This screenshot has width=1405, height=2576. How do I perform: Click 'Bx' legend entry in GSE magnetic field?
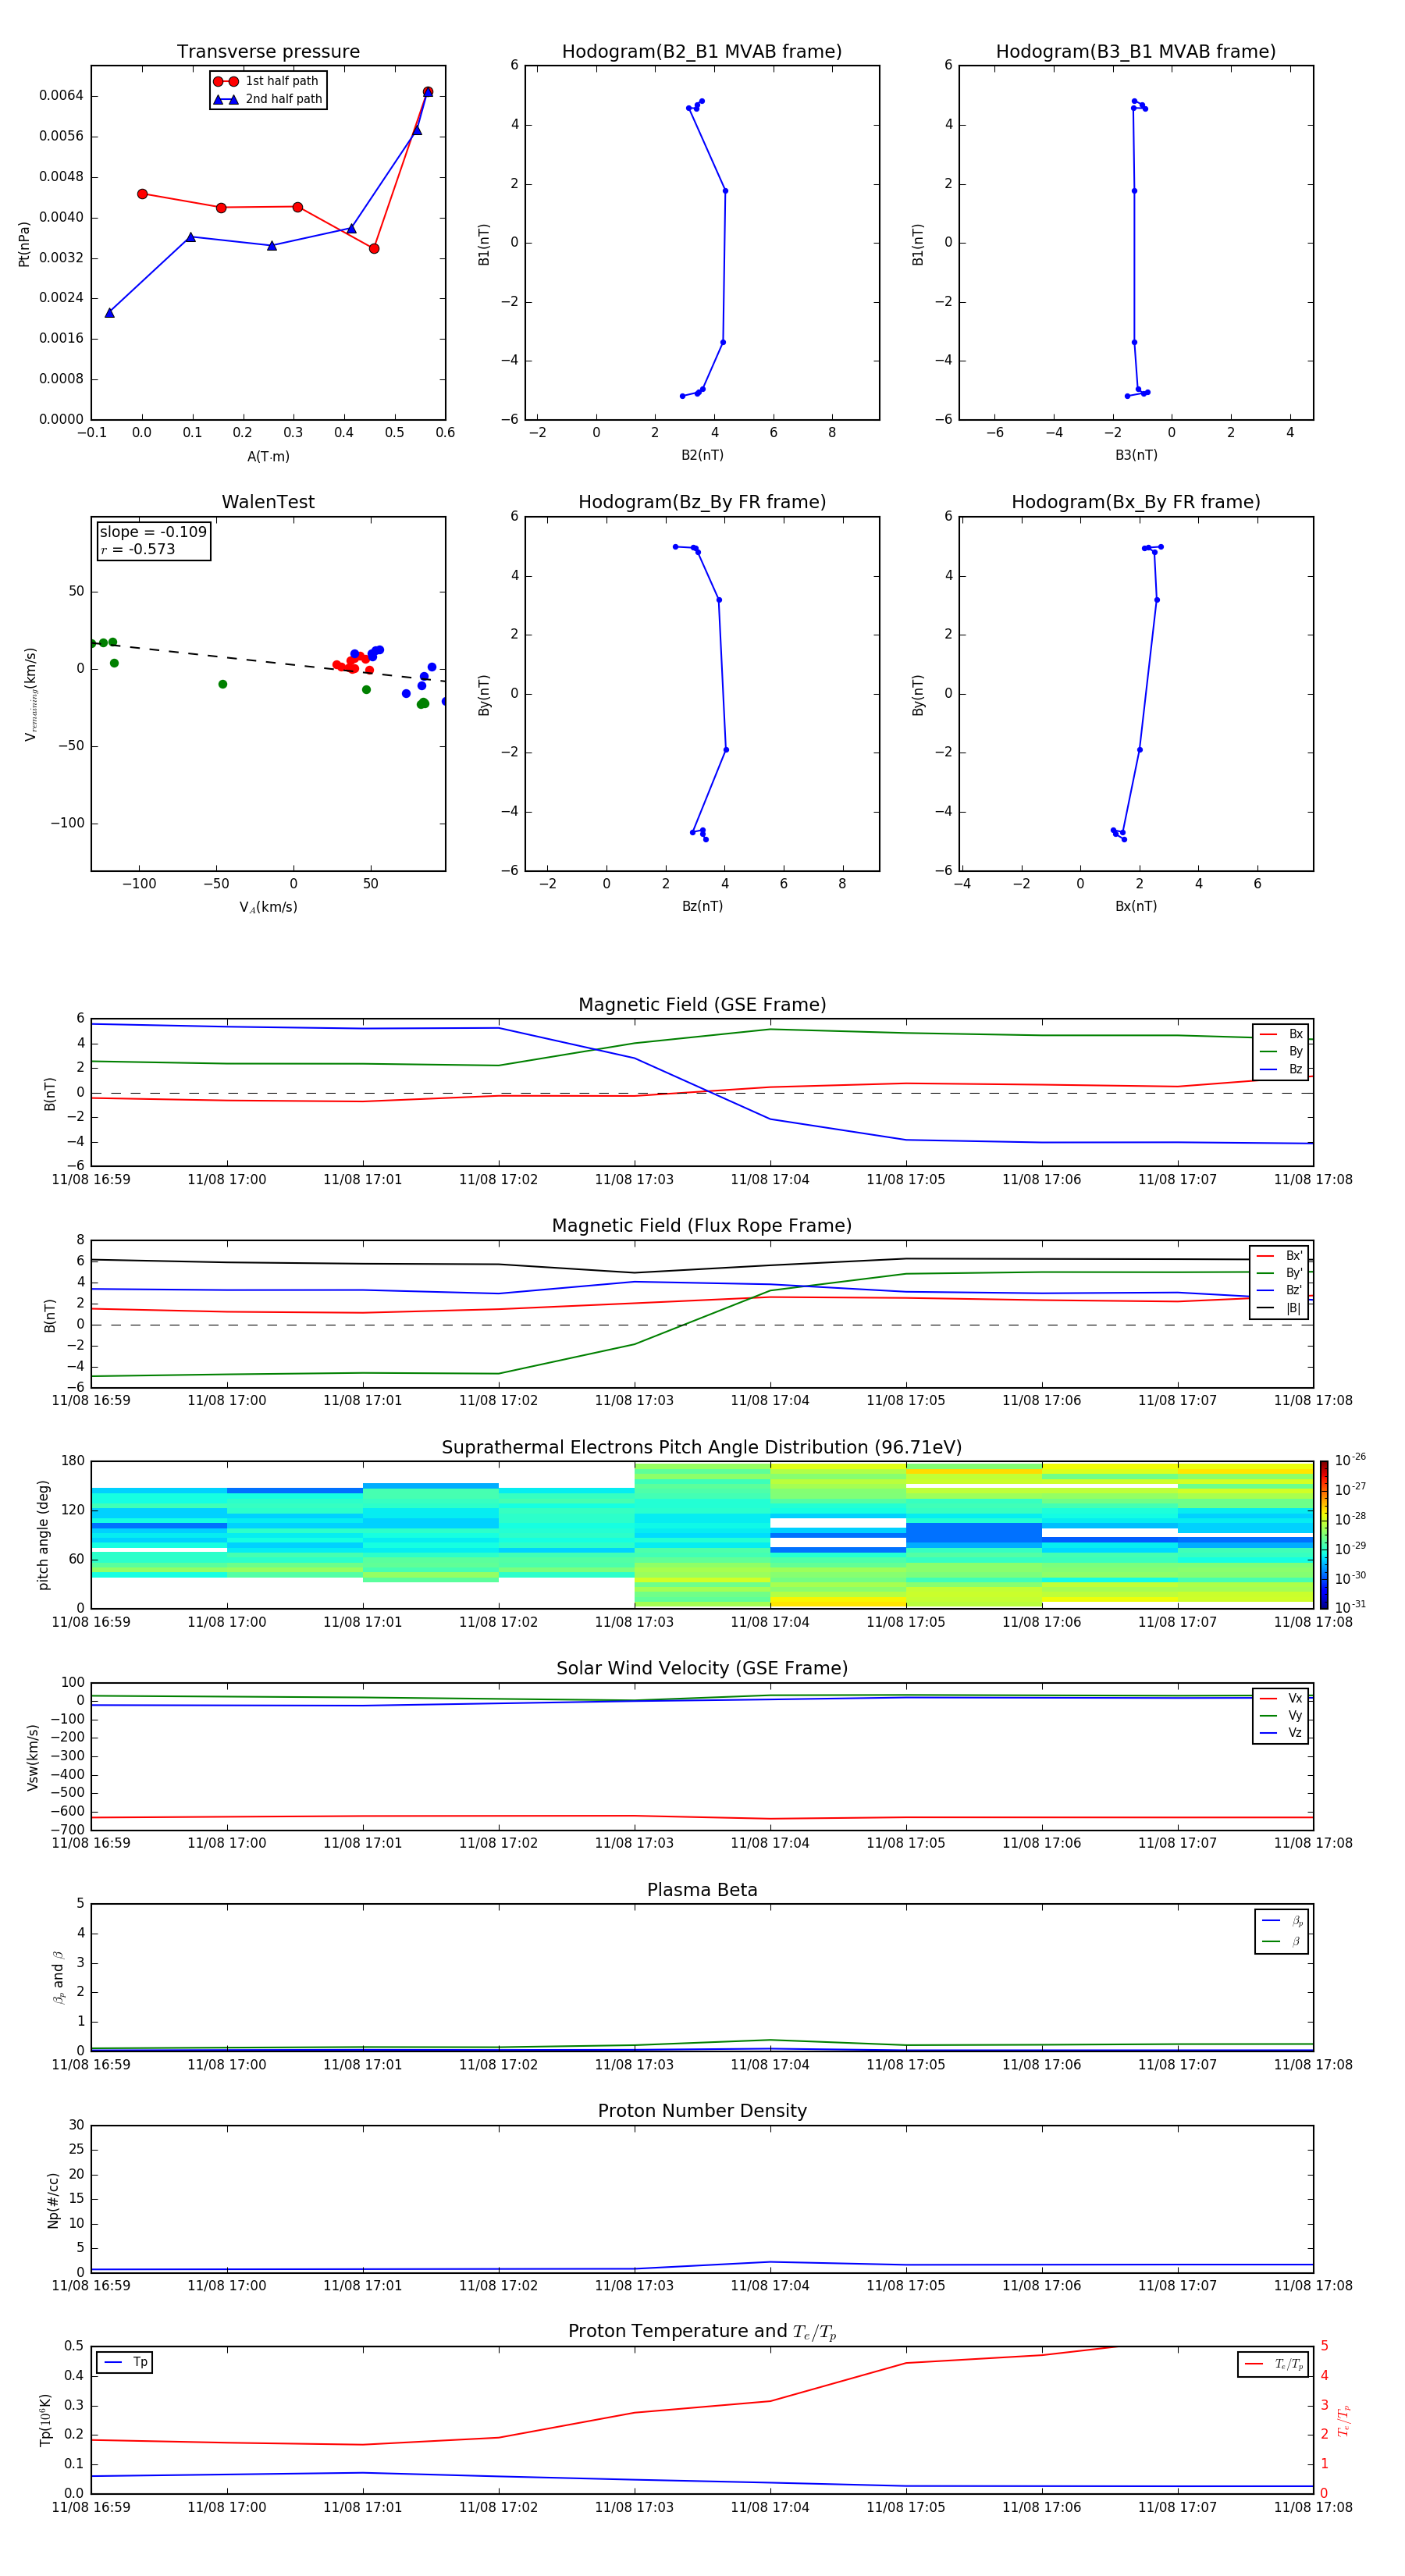pos(1281,1034)
